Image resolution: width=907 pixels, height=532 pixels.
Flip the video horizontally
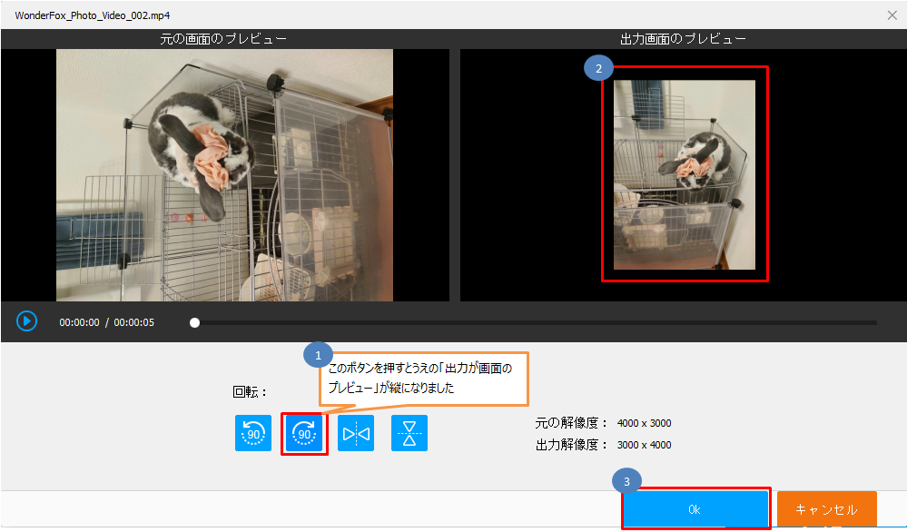point(355,433)
